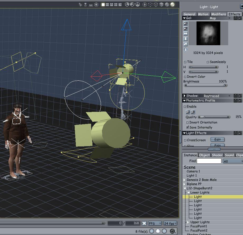
Task: Switch to Motion tab
Action: pos(203,14)
